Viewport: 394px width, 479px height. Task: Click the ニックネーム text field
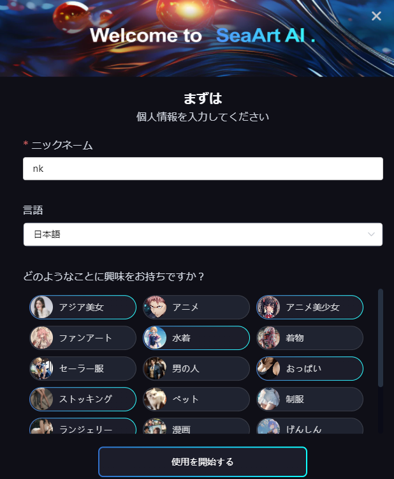203,169
